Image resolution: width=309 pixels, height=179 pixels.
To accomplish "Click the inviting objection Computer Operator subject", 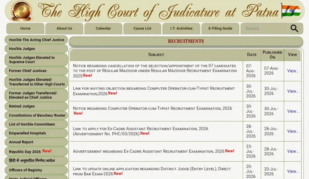I will coord(154,91).
